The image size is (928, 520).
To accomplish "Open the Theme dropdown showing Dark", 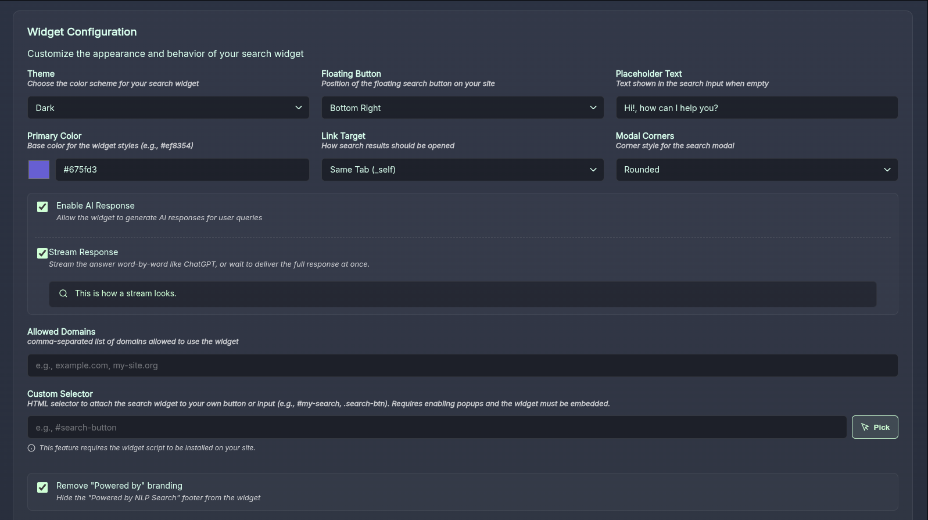I will [x=169, y=107].
